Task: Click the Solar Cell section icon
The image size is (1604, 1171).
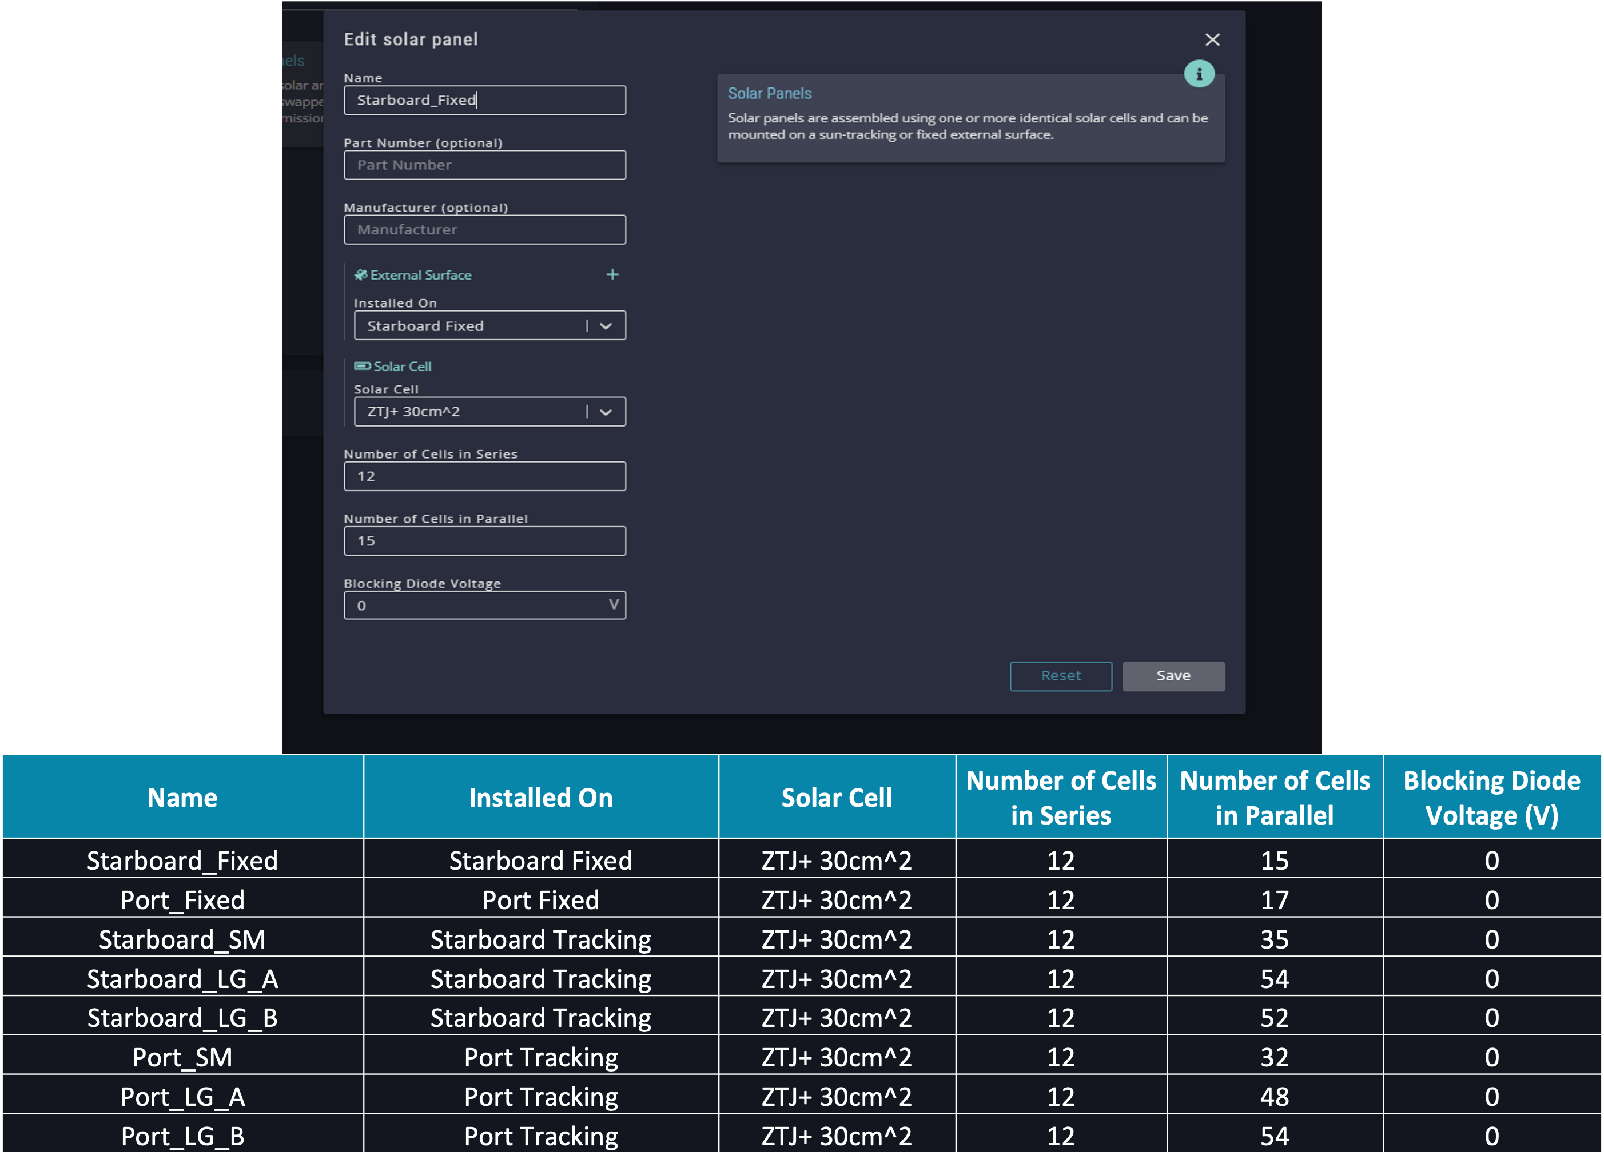Action: pos(362,366)
